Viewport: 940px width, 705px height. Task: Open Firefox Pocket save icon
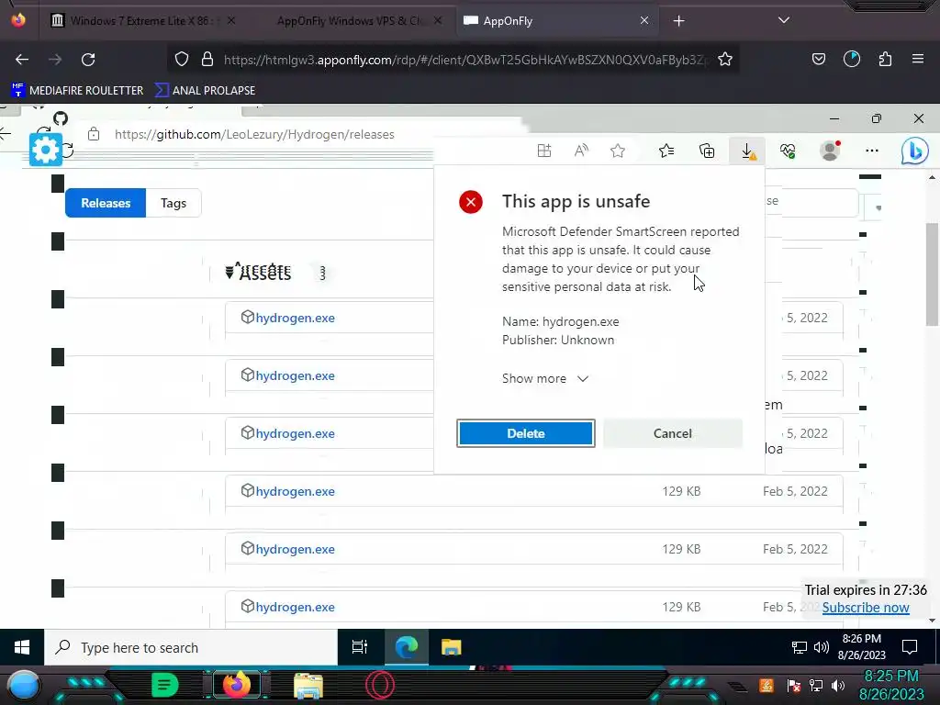coord(818,59)
